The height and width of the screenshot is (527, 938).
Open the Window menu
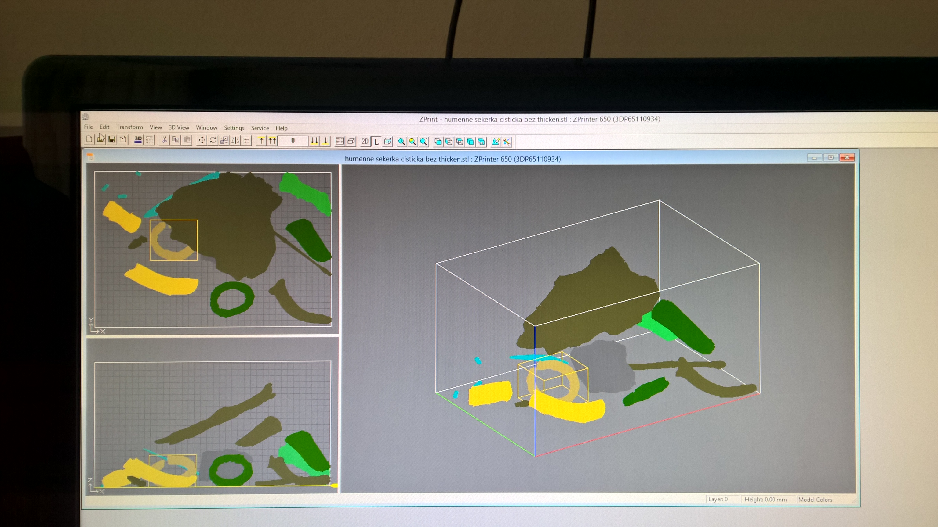tap(206, 128)
